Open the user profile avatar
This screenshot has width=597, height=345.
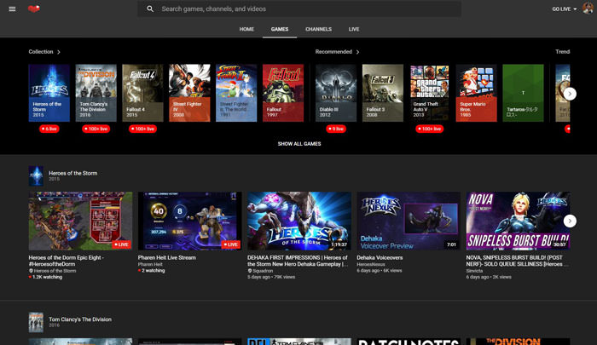click(x=588, y=9)
